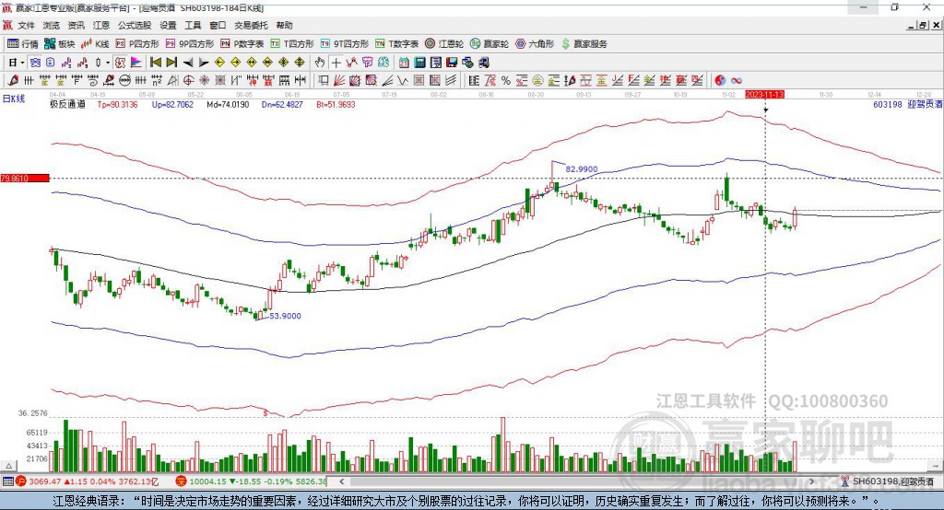Open the 交易委托 menu

click(x=251, y=25)
